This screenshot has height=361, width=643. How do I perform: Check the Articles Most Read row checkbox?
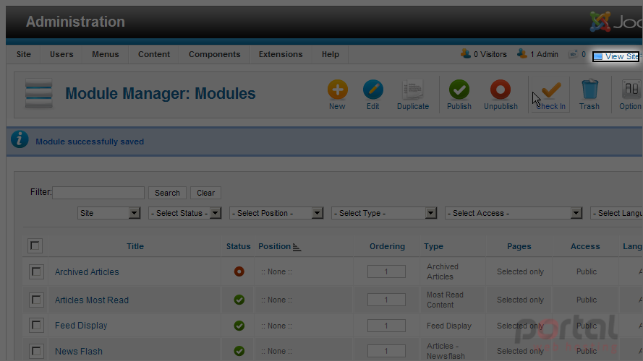pos(36,300)
